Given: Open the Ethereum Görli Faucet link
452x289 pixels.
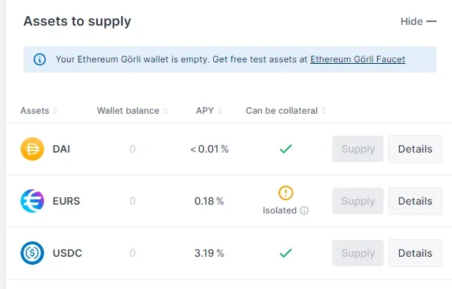Looking at the screenshot, I should click(358, 59).
